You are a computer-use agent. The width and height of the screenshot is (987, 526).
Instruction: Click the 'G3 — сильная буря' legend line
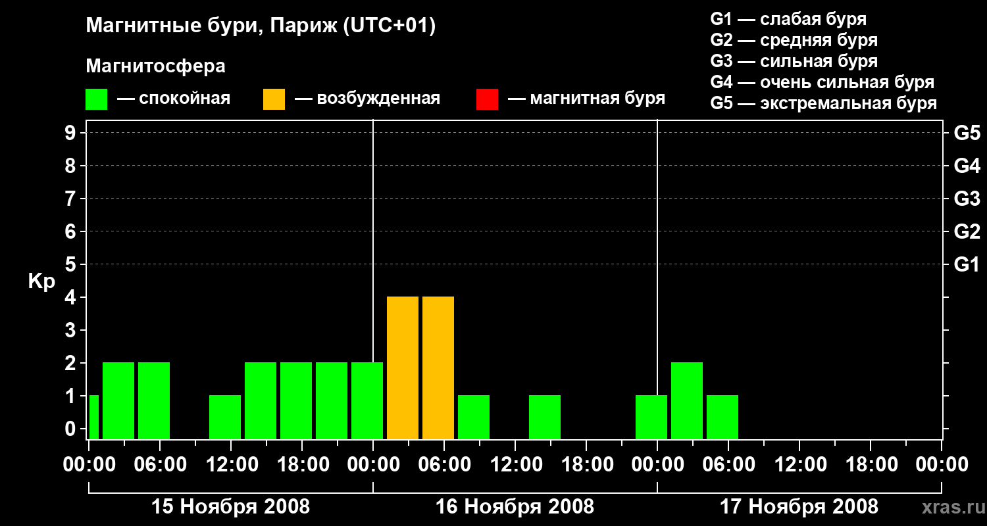794,61
